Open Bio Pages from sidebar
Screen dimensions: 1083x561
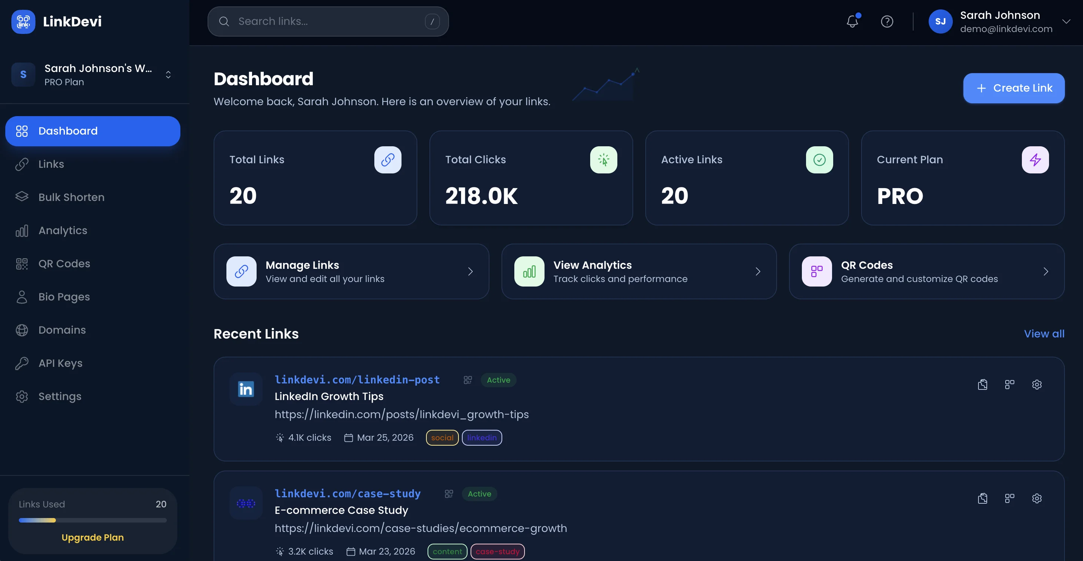tap(64, 297)
